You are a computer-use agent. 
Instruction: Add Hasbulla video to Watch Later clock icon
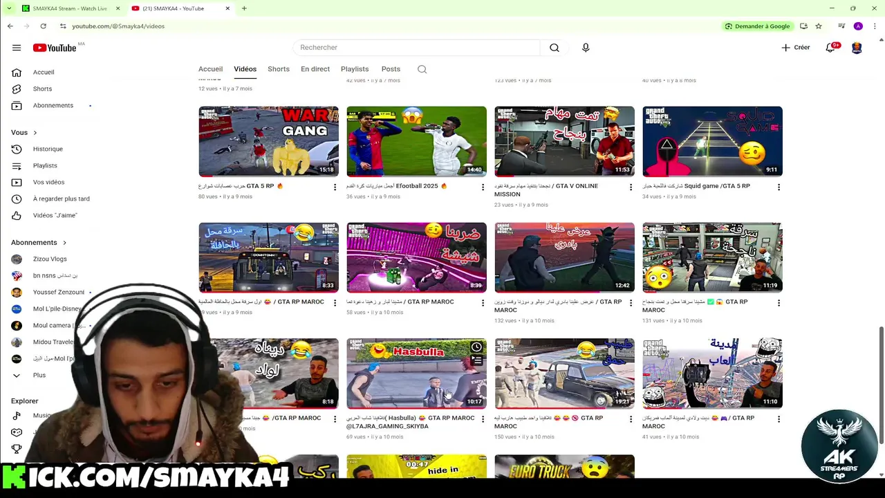click(x=476, y=347)
